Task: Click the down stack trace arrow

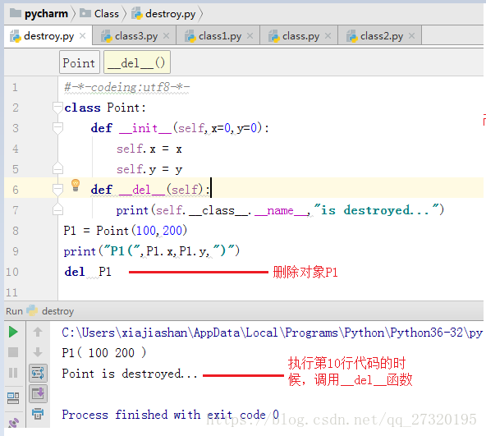Action: tap(38, 352)
